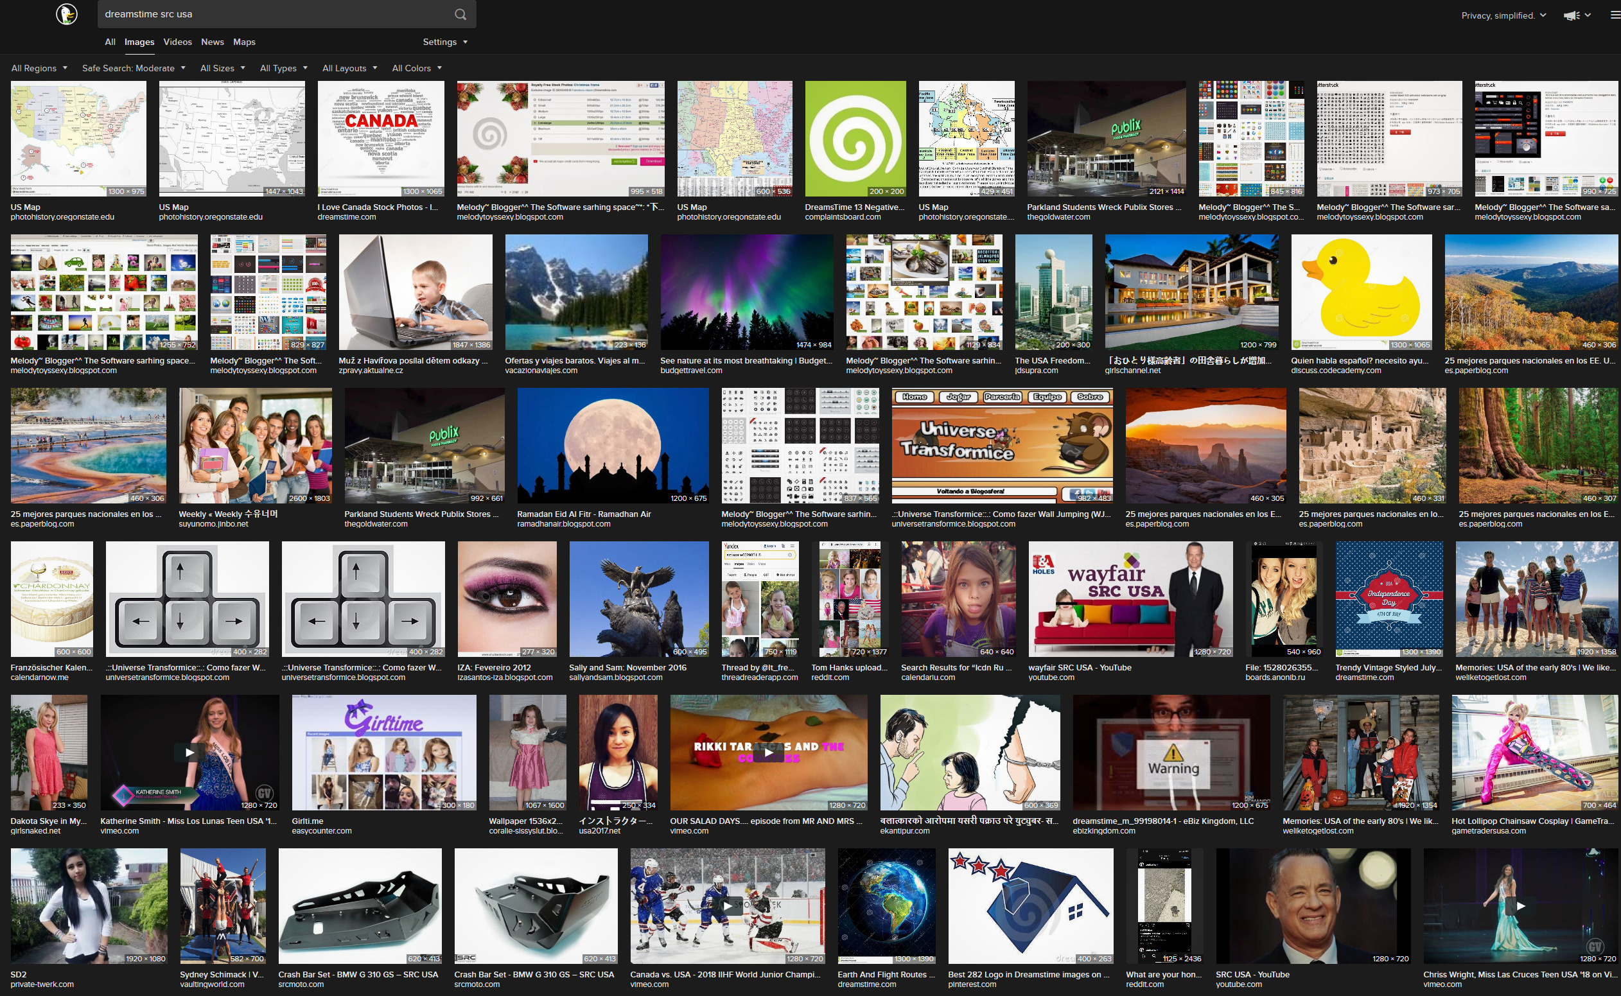Viewport: 1621px width, 996px height.
Task: Open the wayfair SRC USA thumbnail
Action: 1130,599
